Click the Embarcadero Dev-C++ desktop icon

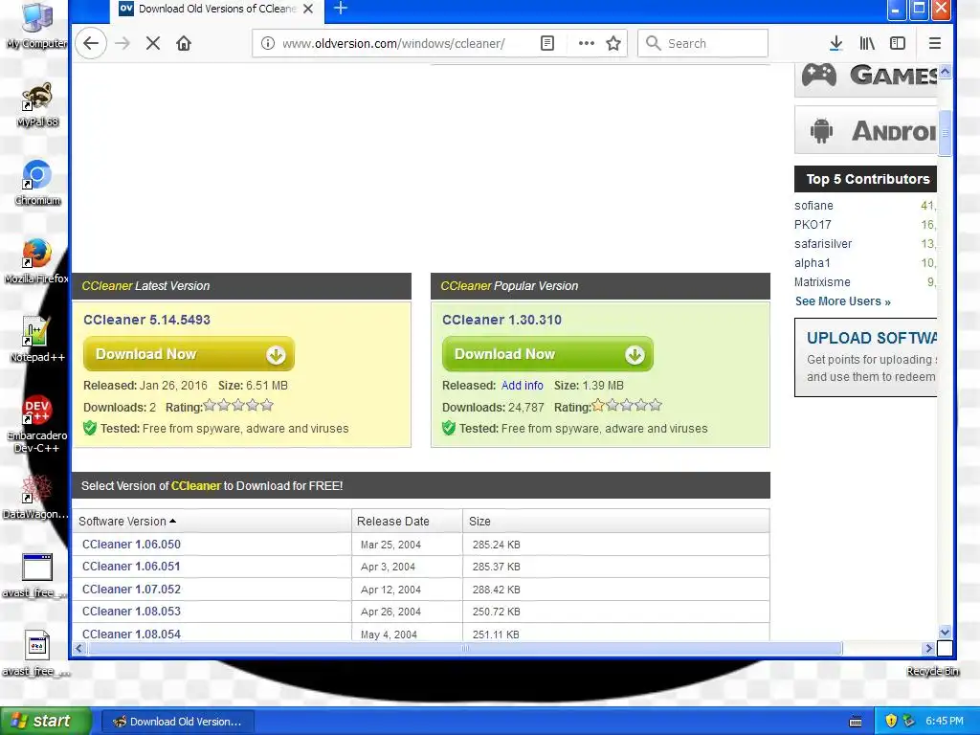coord(37,424)
